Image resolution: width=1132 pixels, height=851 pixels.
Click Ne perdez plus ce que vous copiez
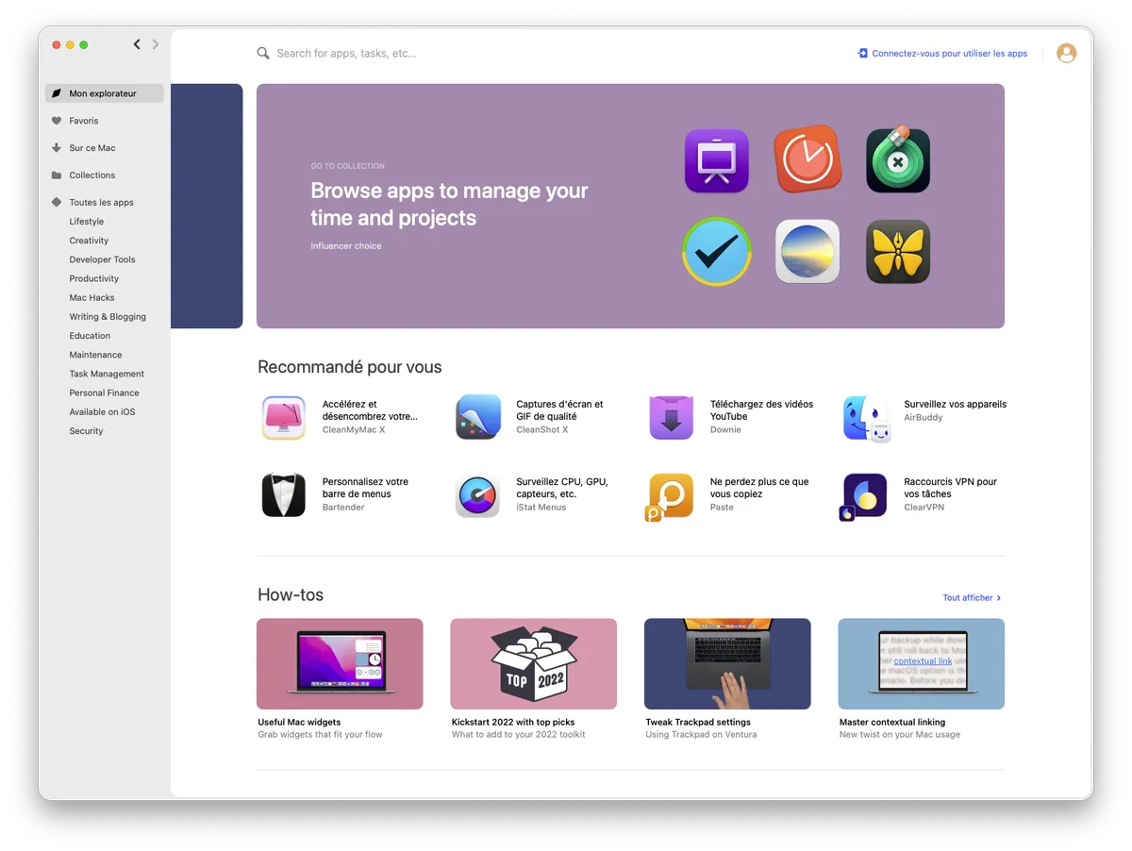pyautogui.click(x=759, y=488)
